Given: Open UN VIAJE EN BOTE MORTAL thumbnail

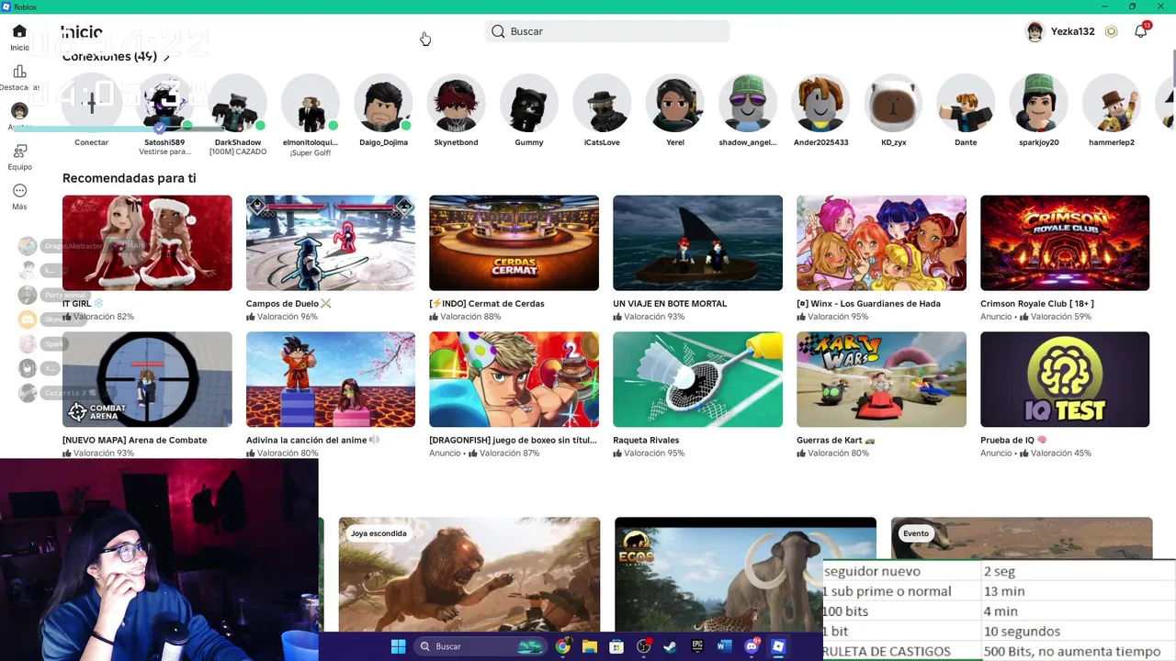Looking at the screenshot, I should pyautogui.click(x=697, y=242).
